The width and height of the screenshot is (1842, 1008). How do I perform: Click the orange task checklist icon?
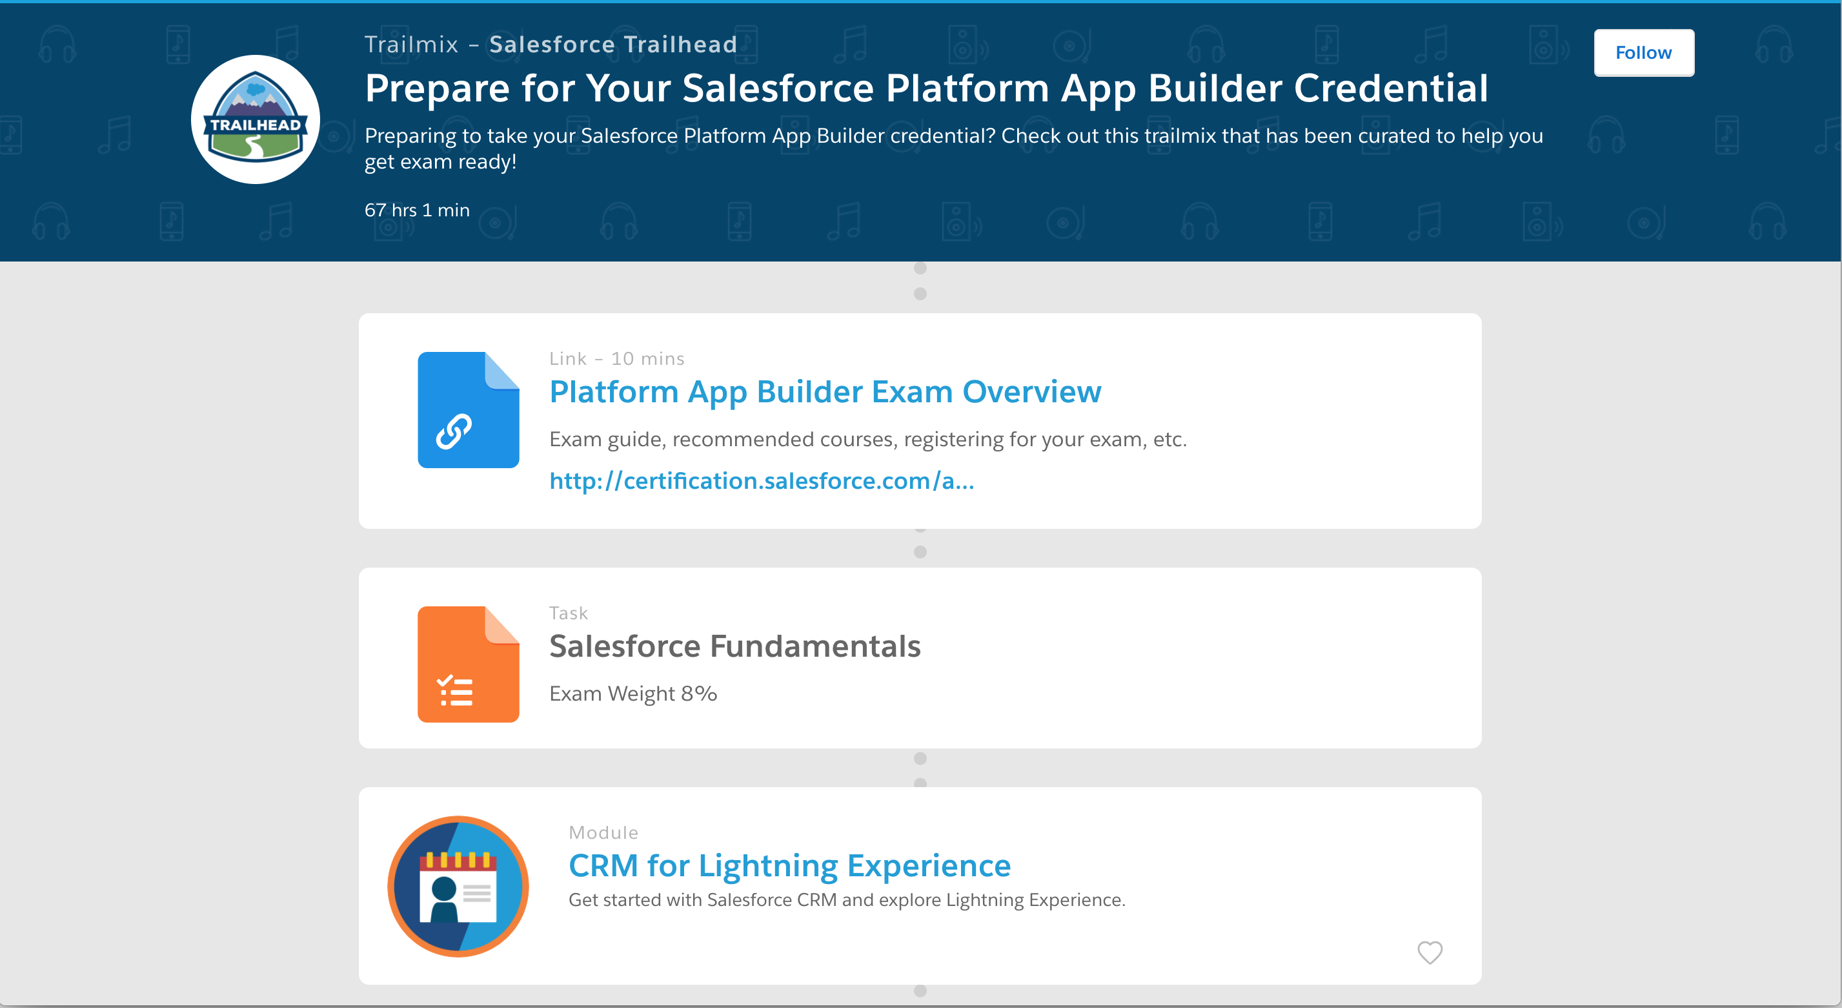469,664
